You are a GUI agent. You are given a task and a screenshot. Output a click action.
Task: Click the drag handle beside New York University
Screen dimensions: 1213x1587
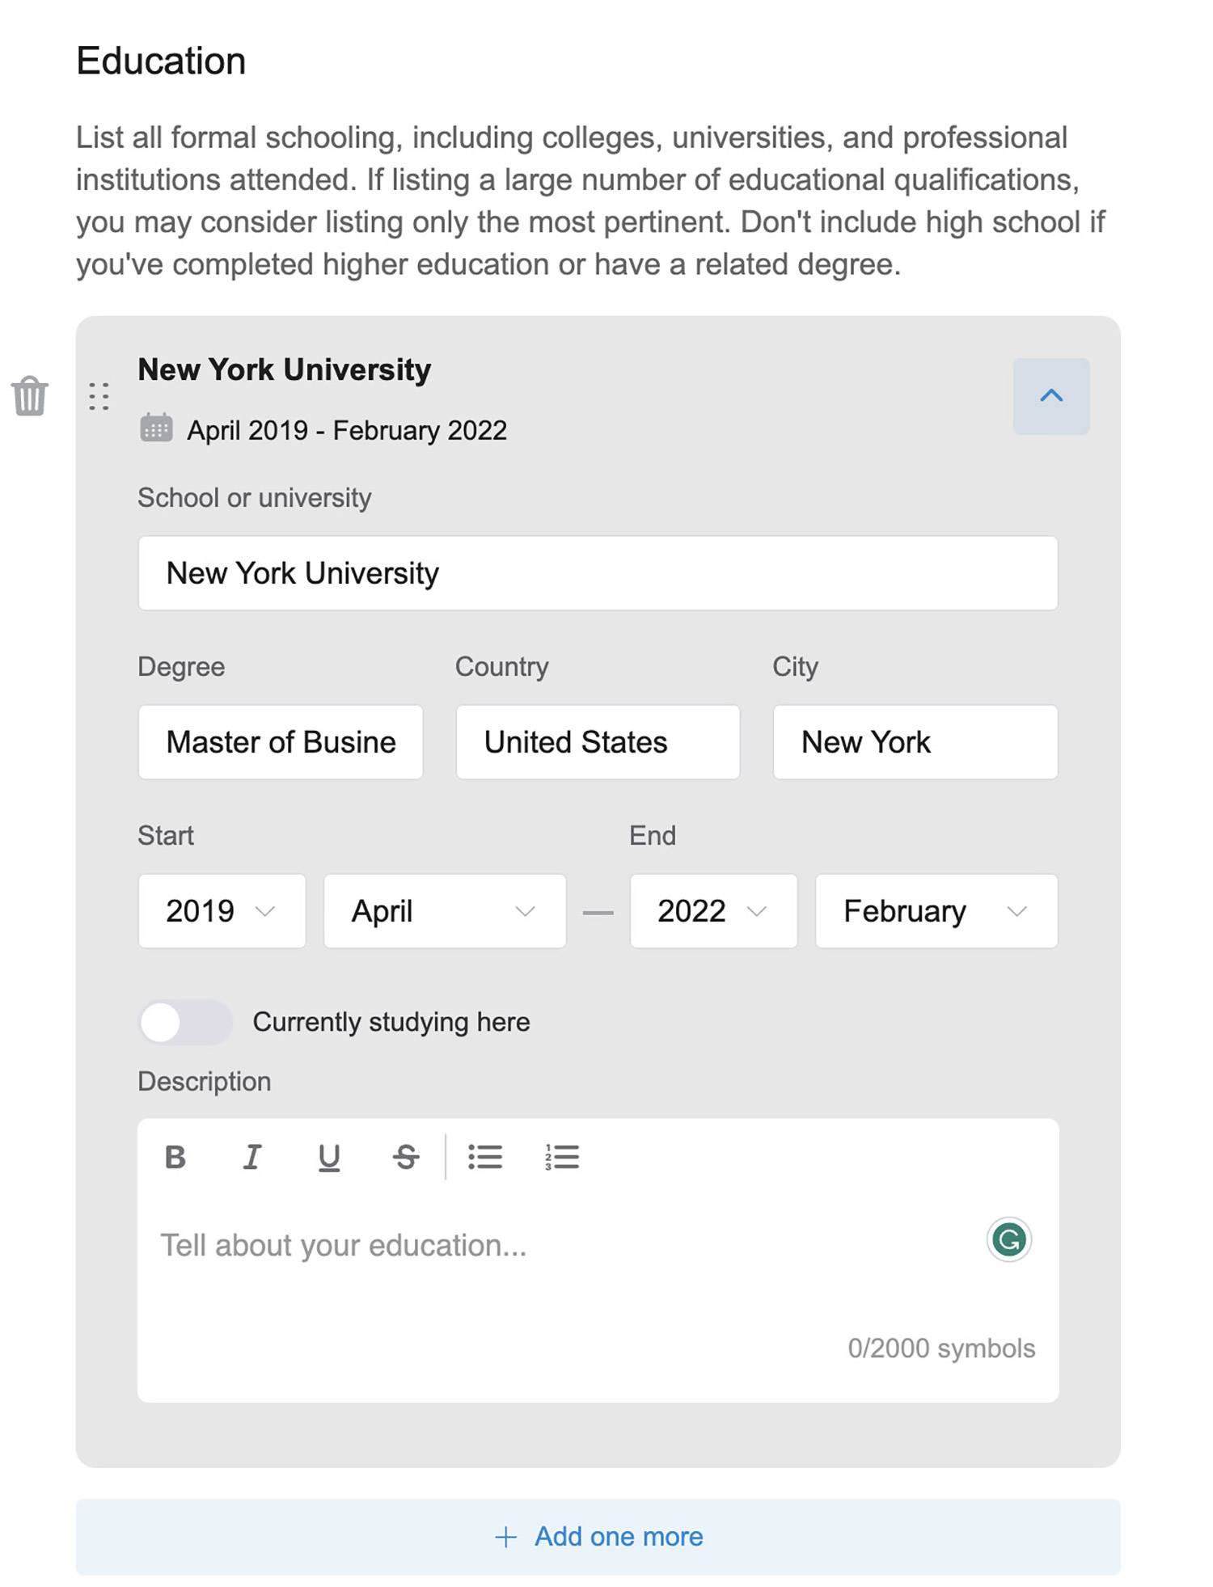[99, 396]
